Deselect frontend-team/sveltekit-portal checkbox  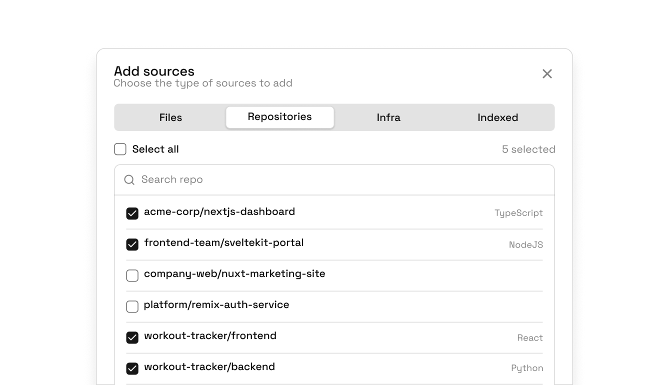(132, 244)
